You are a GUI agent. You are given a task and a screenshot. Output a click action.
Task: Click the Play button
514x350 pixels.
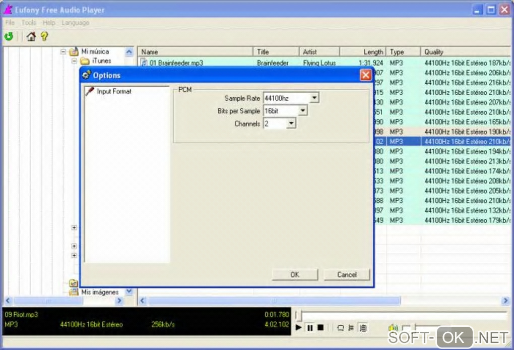click(x=299, y=327)
